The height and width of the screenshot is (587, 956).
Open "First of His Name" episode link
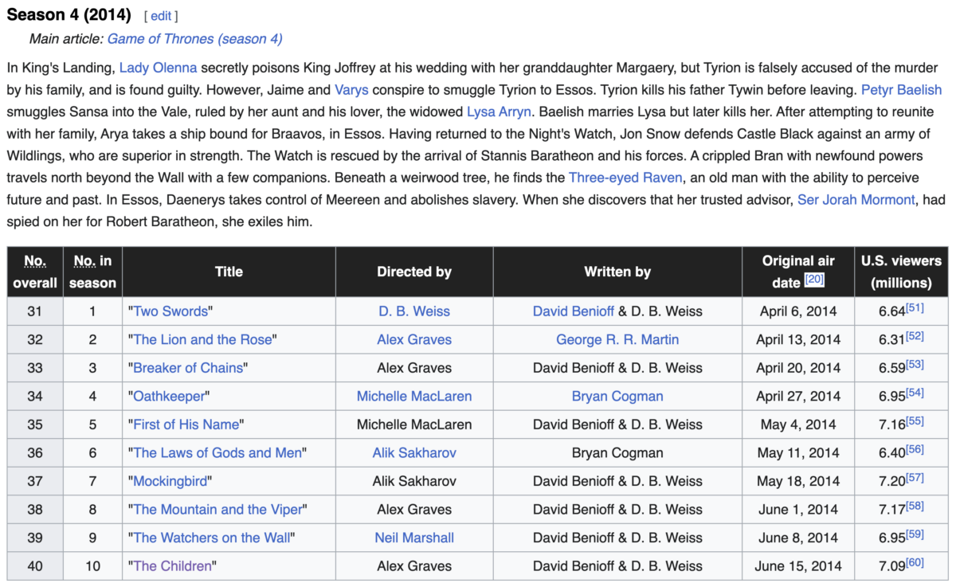click(186, 425)
